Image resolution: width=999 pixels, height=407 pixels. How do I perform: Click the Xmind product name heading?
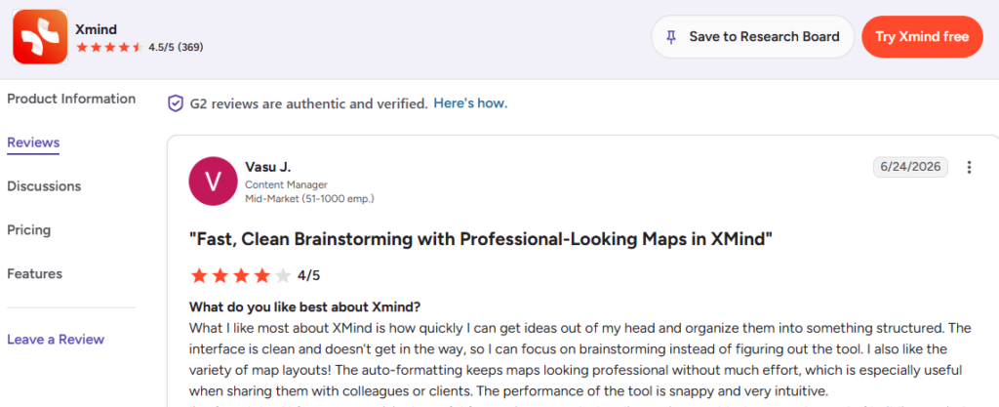tap(97, 29)
